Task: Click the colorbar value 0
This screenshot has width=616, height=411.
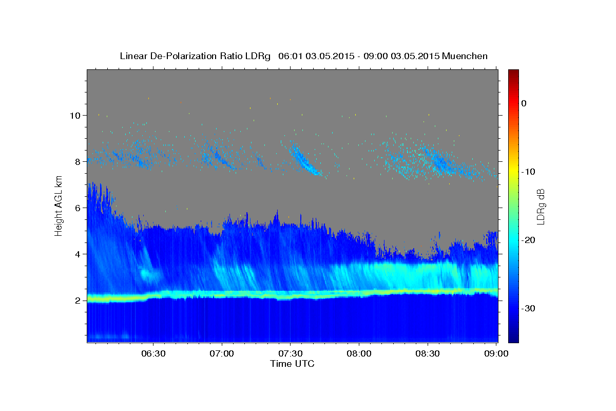Action: [524, 103]
